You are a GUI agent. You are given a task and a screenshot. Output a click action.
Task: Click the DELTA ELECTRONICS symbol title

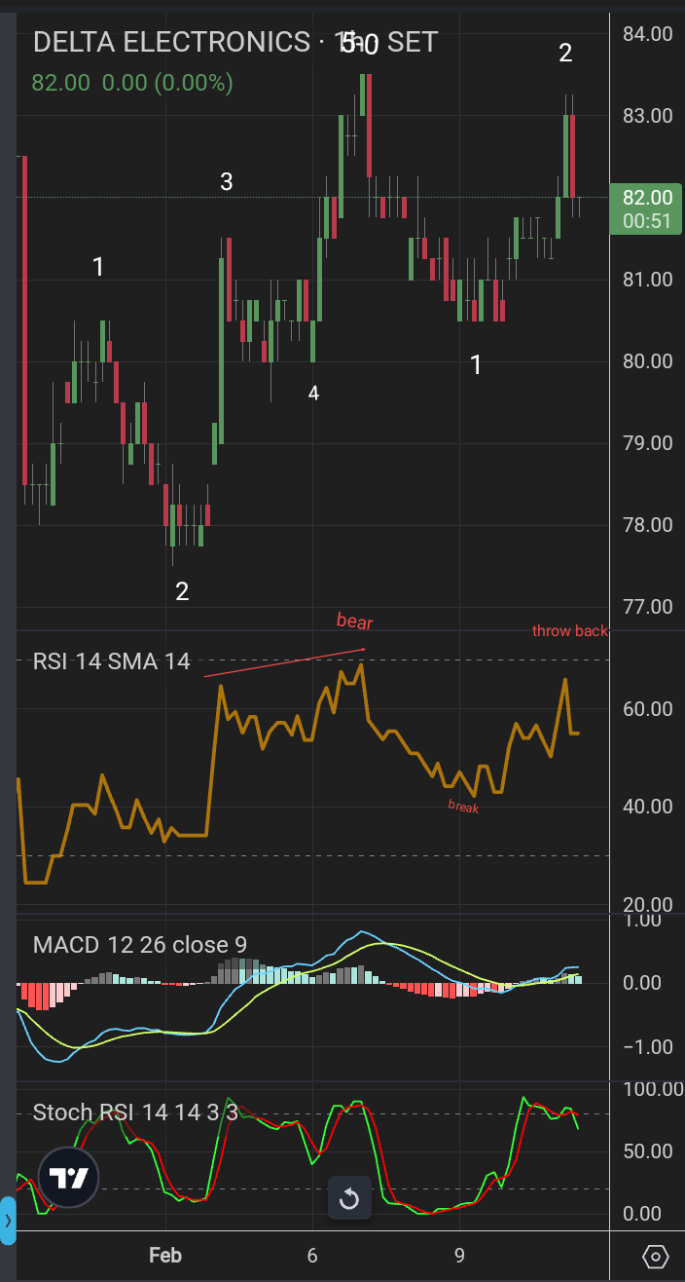click(x=171, y=42)
